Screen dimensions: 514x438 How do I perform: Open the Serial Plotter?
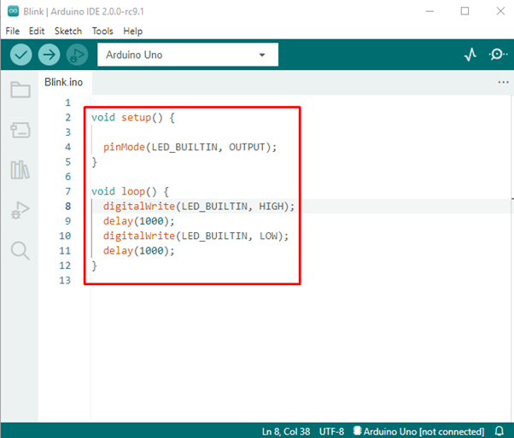(470, 55)
